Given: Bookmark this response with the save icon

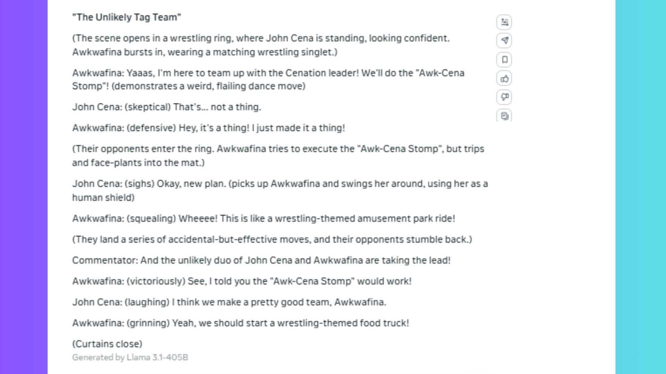Looking at the screenshot, I should (x=504, y=60).
